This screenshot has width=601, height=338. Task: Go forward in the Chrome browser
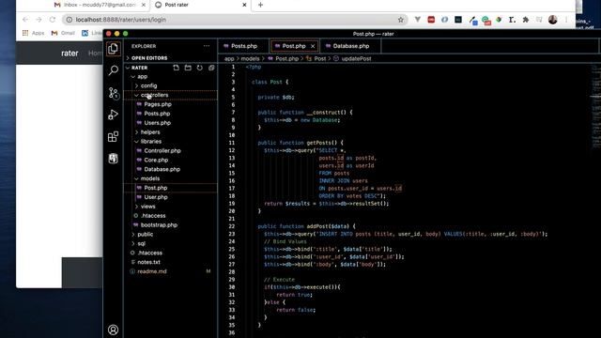39,20
